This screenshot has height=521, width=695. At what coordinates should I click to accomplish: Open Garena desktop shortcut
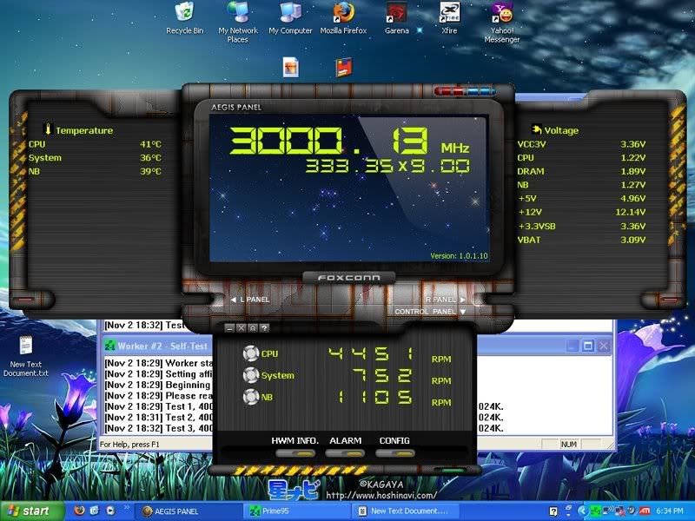click(396, 13)
